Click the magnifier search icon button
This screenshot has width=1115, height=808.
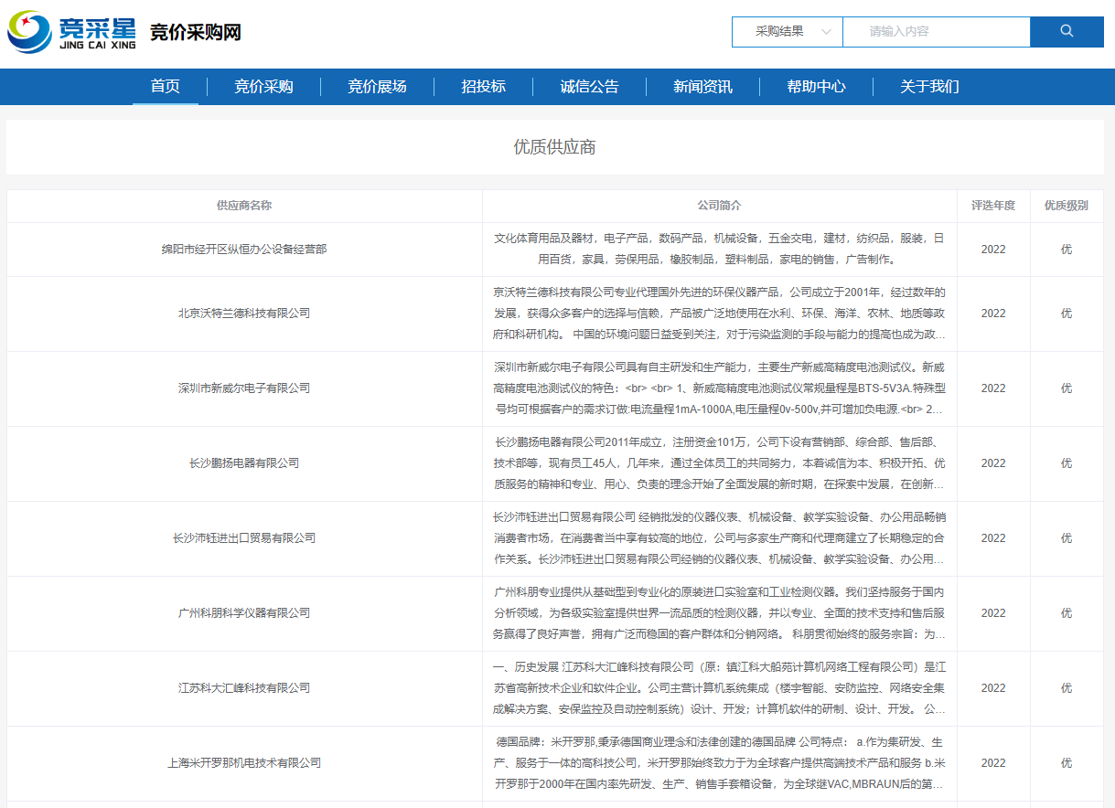[x=1067, y=31]
